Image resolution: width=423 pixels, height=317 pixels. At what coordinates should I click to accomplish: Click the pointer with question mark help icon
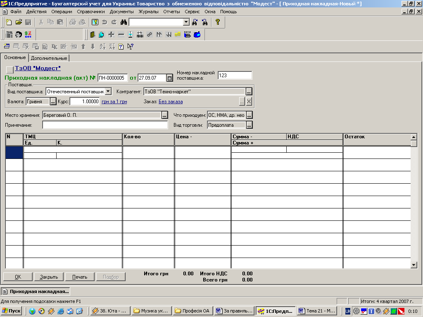tap(131, 46)
